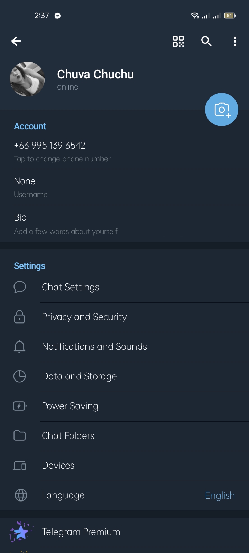Open the Chuva Chuchu profile picture
Viewport: 249px width, 553px height.
click(x=28, y=79)
